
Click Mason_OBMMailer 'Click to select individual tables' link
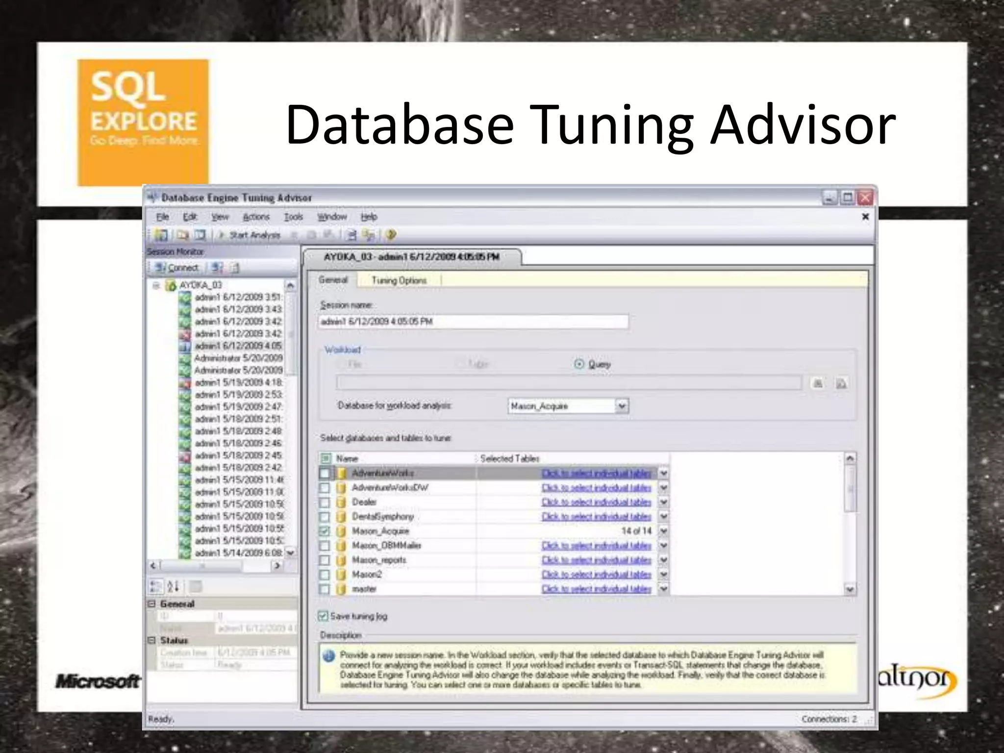coord(597,546)
